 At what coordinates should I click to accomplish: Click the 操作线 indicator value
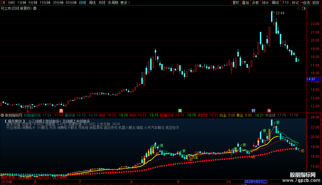(x=81, y=116)
